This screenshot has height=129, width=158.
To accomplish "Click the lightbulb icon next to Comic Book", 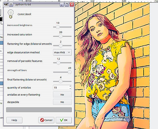I will (x=11, y=14).
